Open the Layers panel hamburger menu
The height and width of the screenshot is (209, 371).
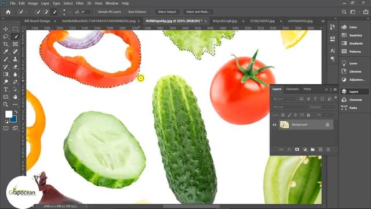335,89
